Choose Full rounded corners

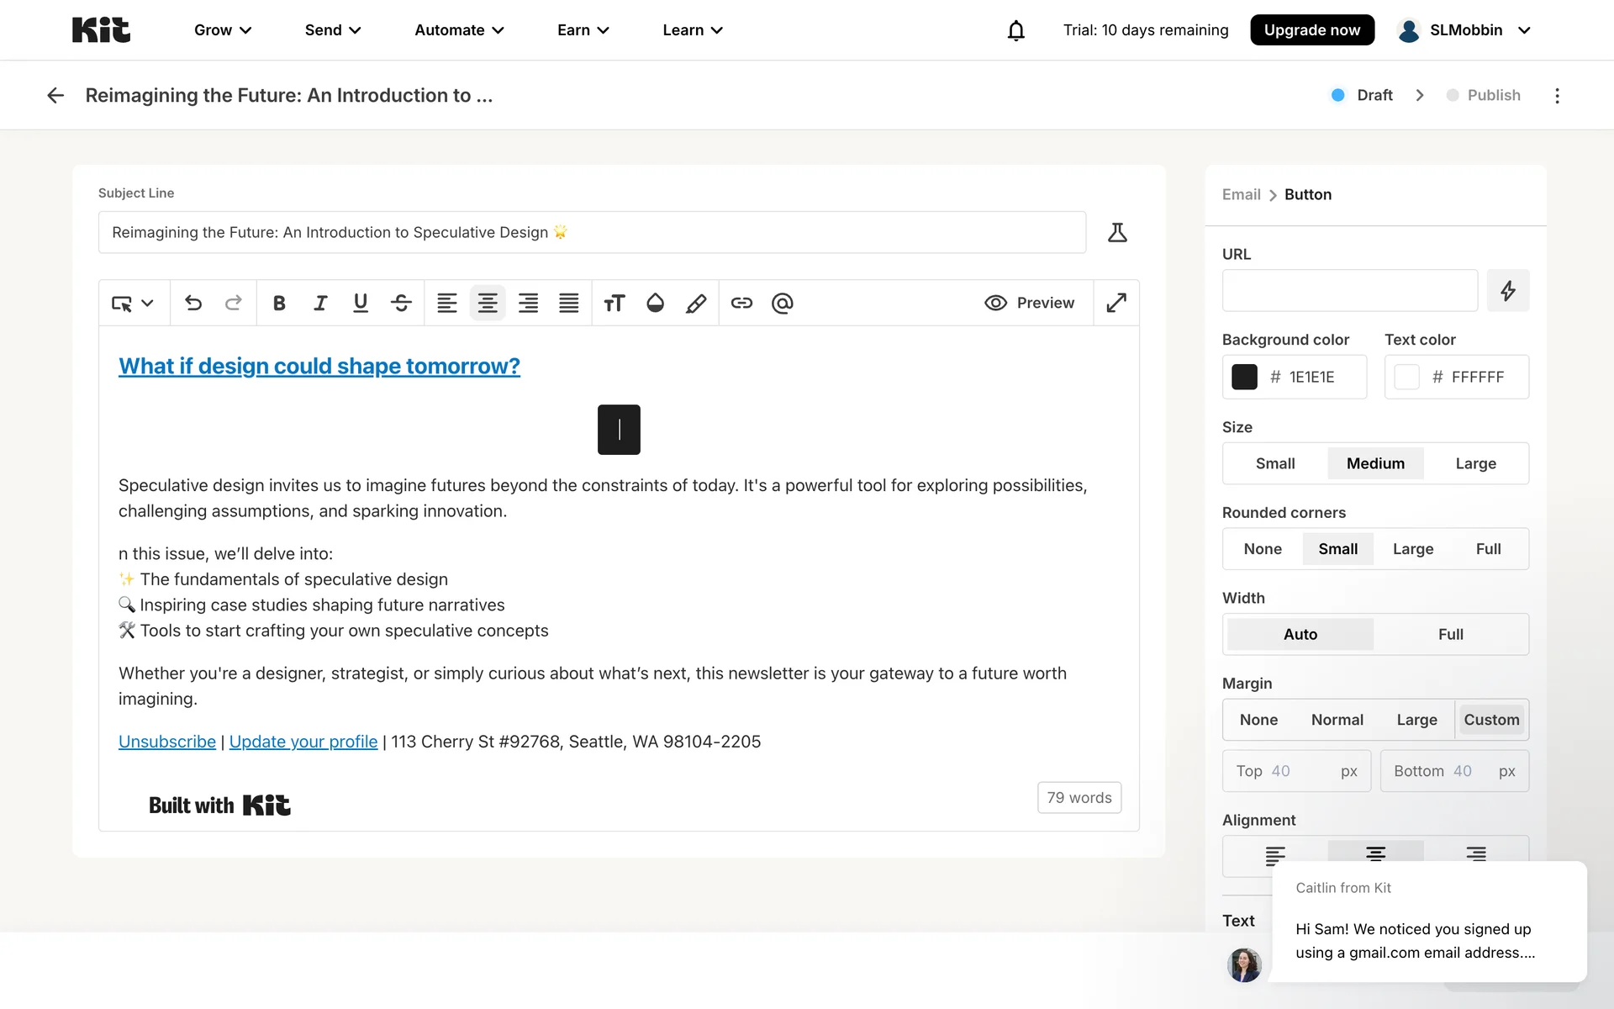tap(1488, 549)
